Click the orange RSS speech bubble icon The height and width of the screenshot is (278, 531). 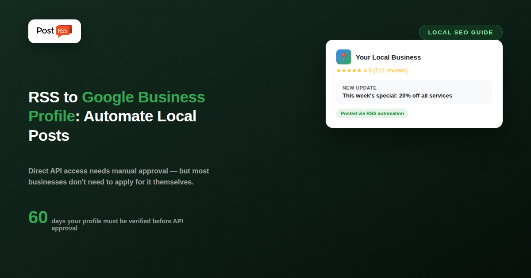pyautogui.click(x=64, y=31)
